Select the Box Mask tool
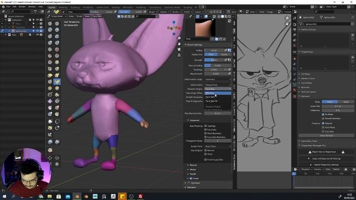 50,121
